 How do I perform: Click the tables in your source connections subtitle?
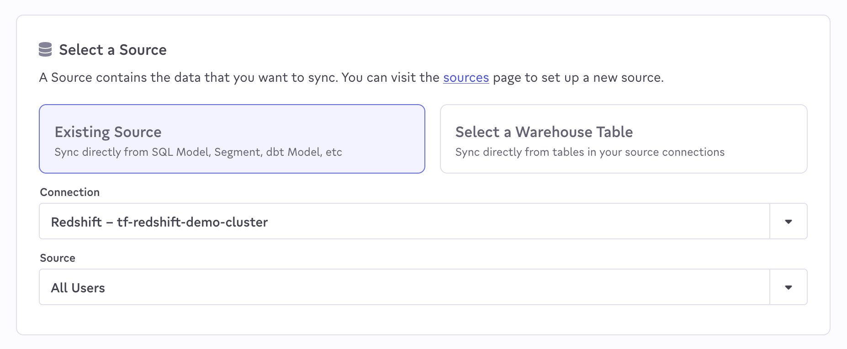pos(589,152)
